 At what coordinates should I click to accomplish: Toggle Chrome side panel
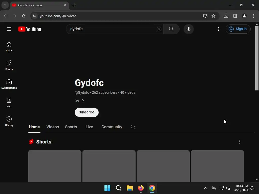point(235,16)
